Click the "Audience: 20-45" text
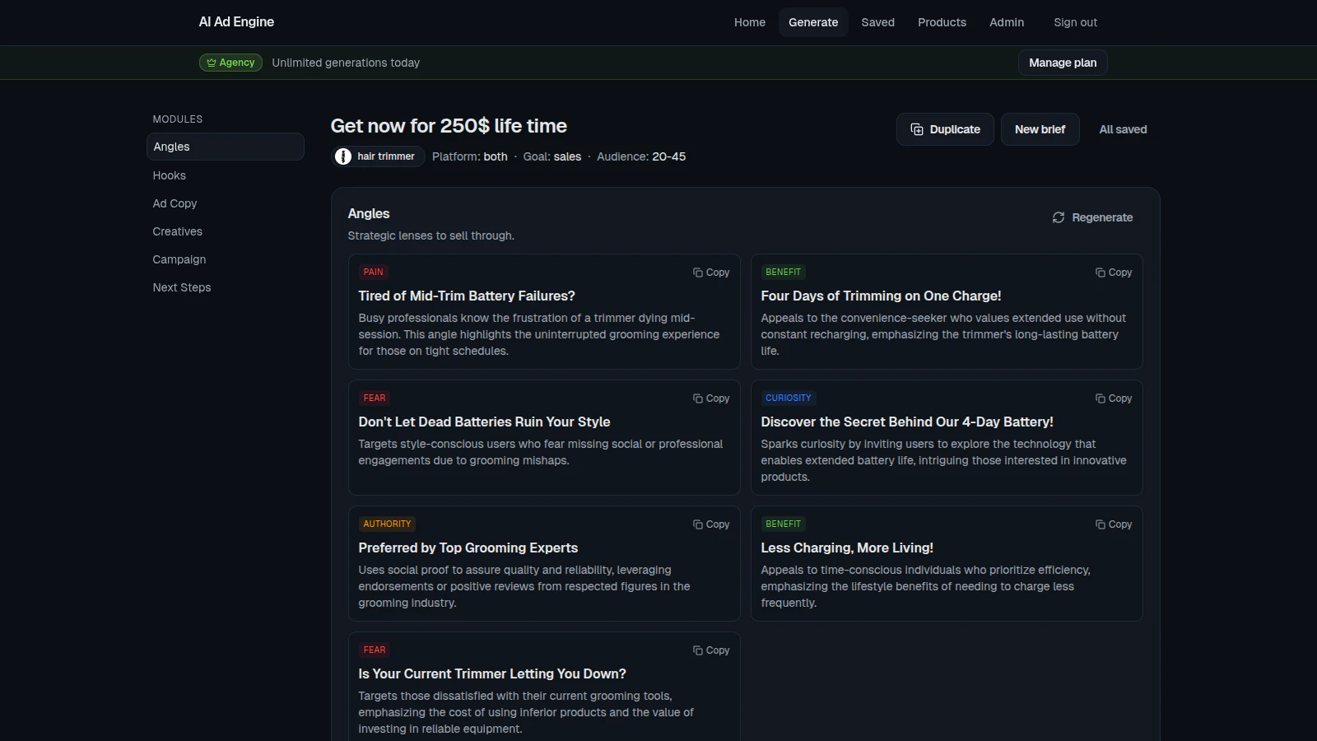 tap(641, 156)
